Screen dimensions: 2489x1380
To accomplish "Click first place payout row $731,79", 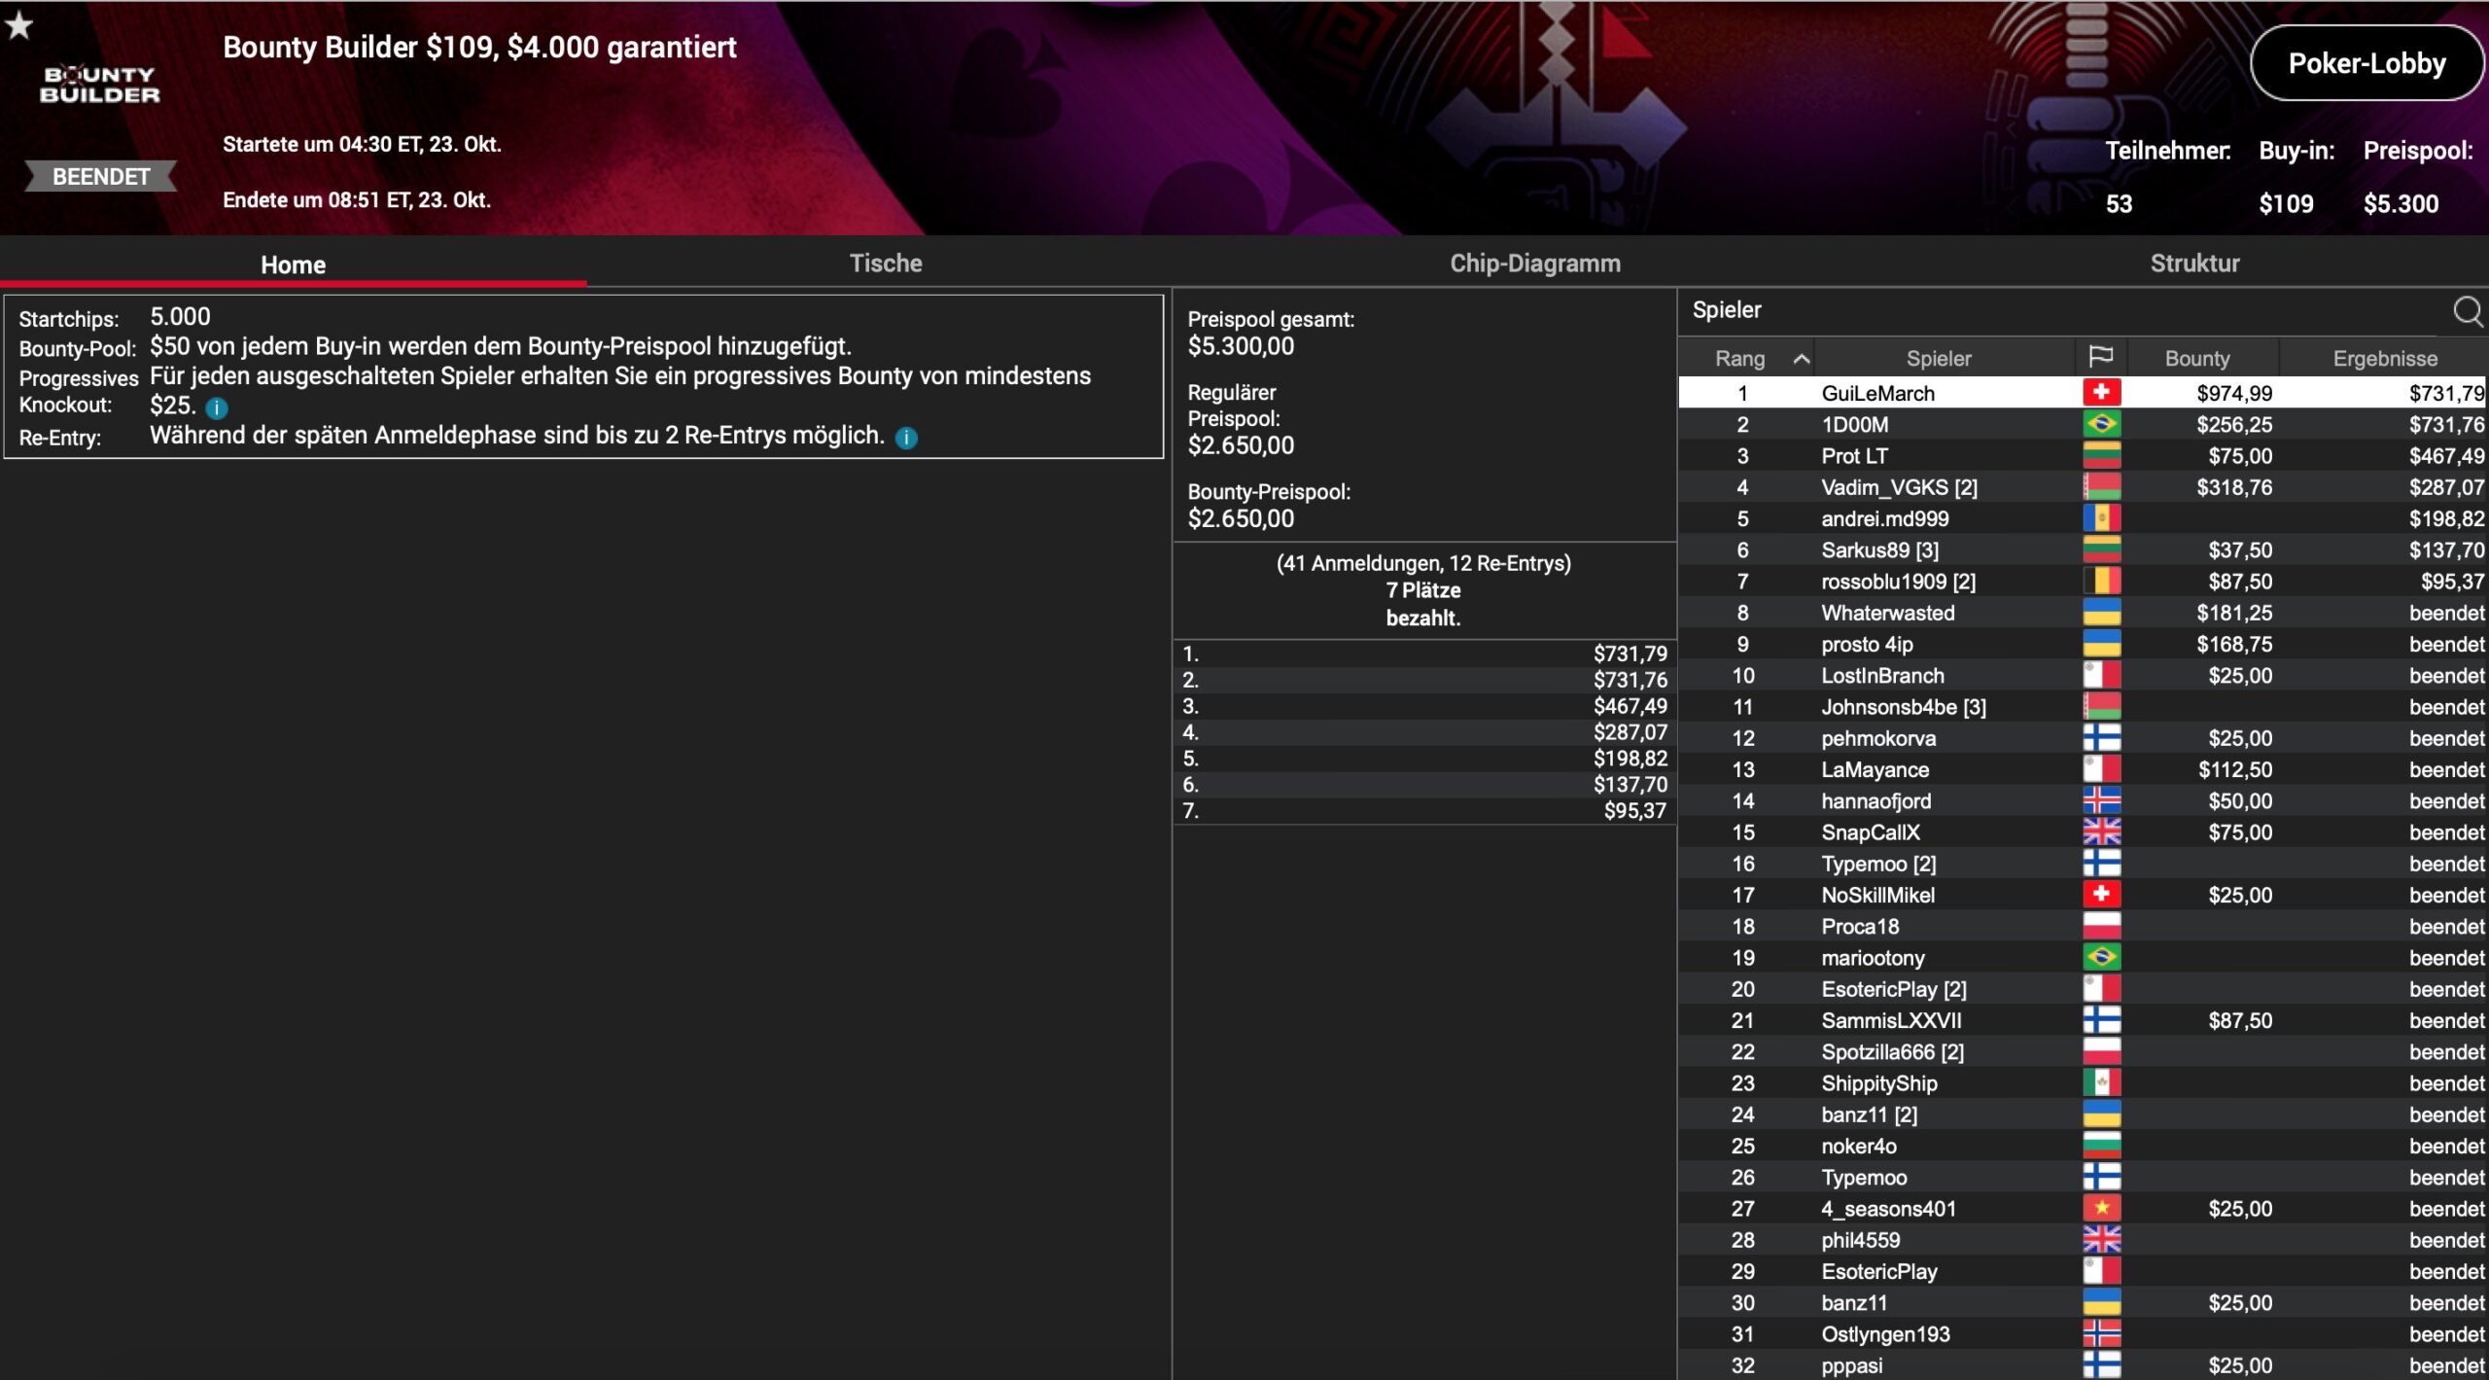I will pyautogui.click(x=1423, y=654).
